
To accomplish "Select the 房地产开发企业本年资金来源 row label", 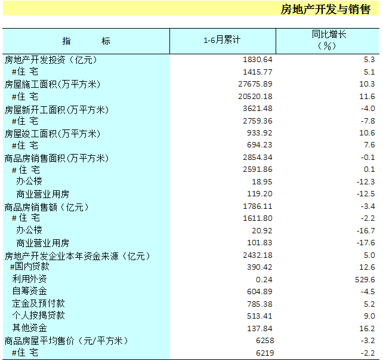I will pos(77,256).
